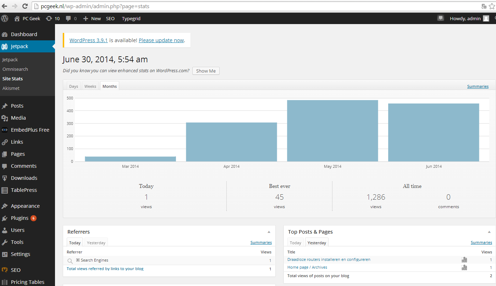Open the comments bubble icon in the admin bar

(68, 18)
